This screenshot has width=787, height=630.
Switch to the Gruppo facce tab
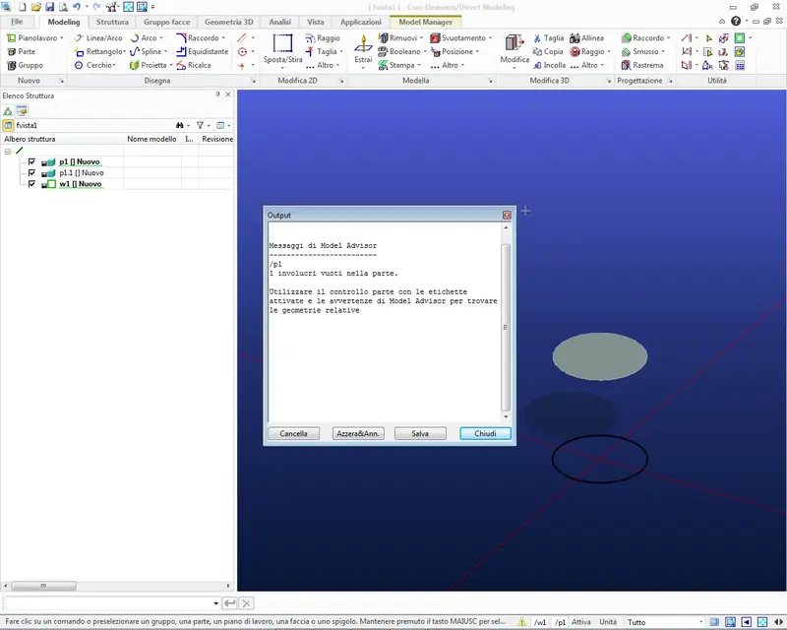[x=166, y=22]
